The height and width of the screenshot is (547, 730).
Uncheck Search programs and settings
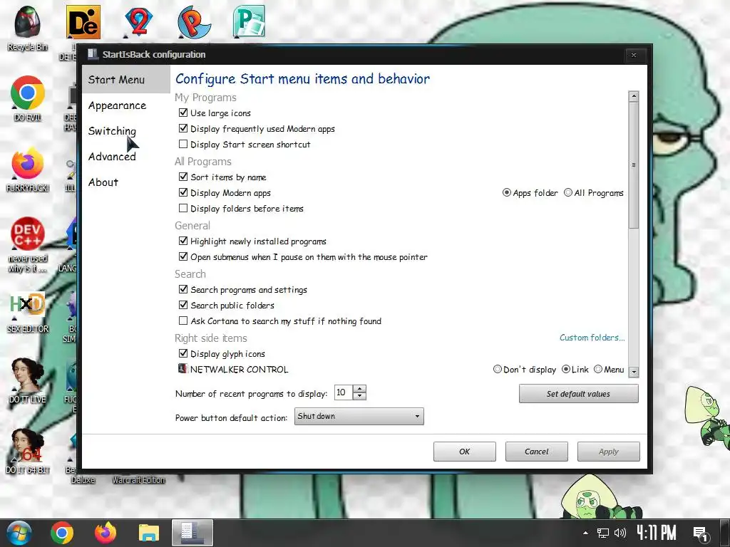click(183, 289)
